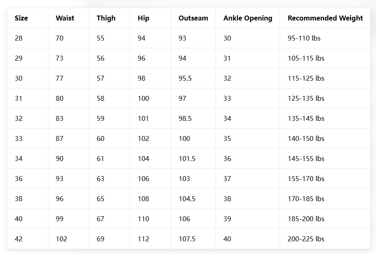The image size is (376, 254).
Task: Select the 125-135 lbs weight cell
Action: (306, 98)
